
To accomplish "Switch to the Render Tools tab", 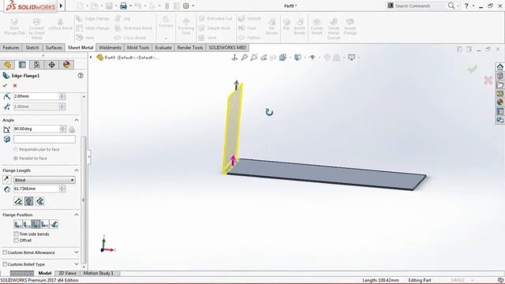I will click(x=190, y=47).
